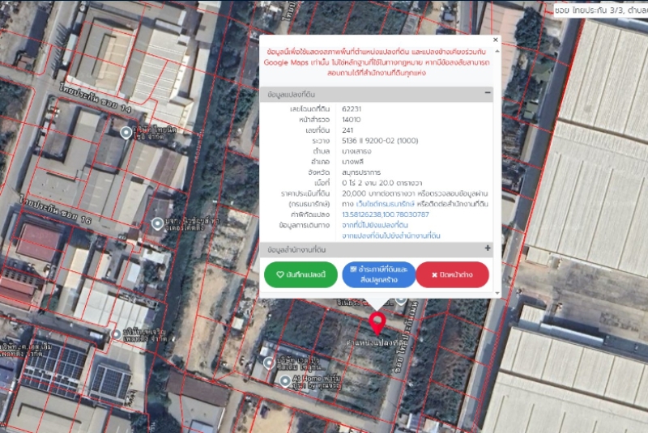This screenshot has height=433, width=648.
Task: Click the At Home place marker icon
Action: (285, 380)
